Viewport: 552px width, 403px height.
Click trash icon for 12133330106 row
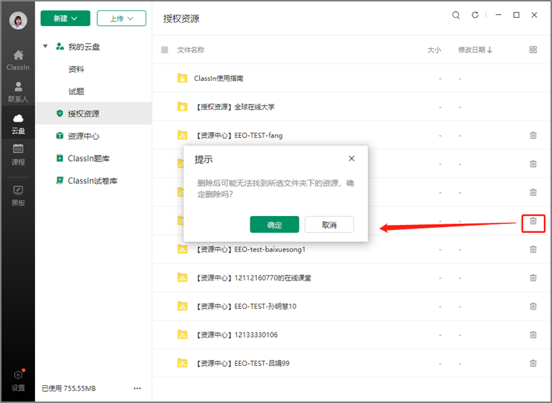click(x=533, y=335)
